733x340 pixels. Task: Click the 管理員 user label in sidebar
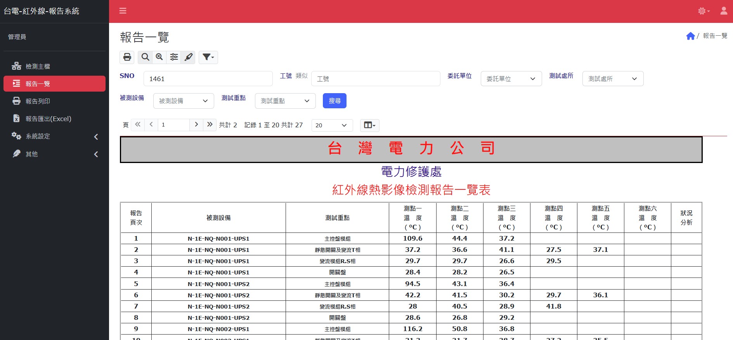(17, 37)
